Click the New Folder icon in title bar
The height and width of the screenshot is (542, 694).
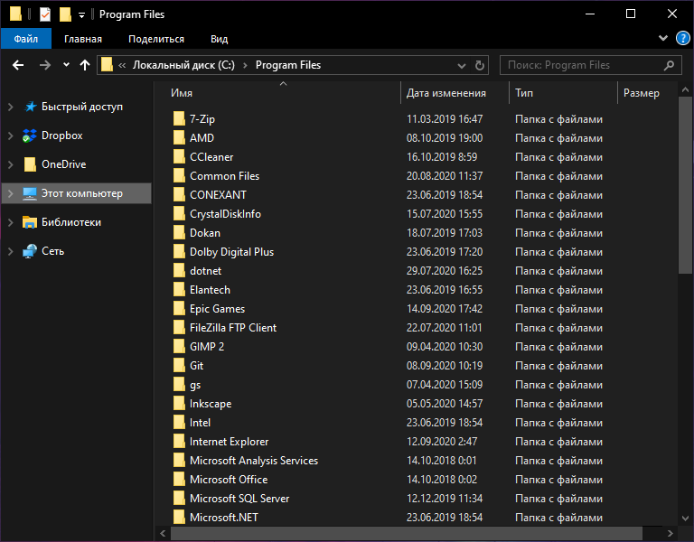[65, 14]
